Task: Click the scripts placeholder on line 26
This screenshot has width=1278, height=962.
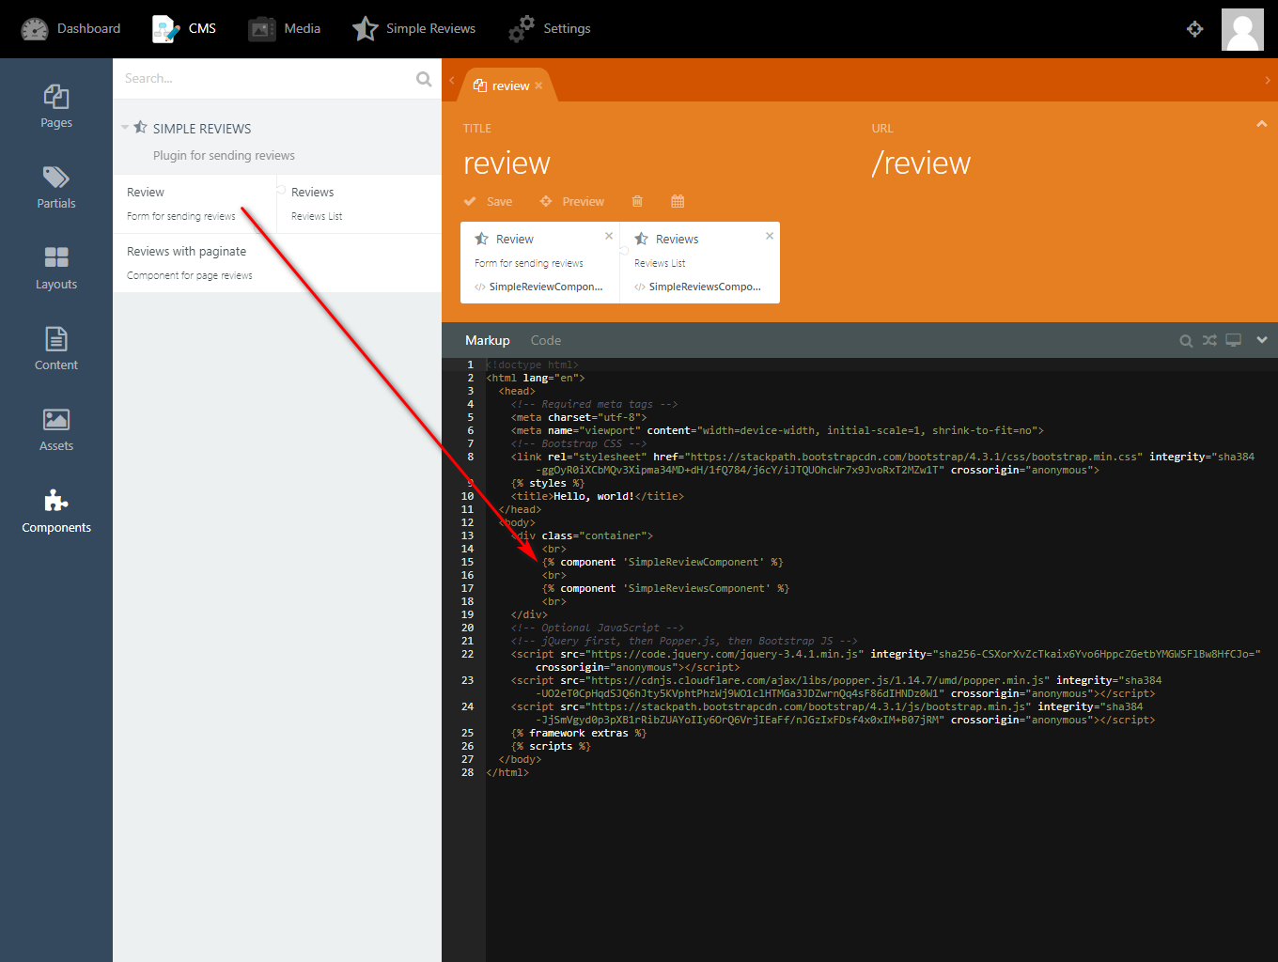Action: pos(551,746)
